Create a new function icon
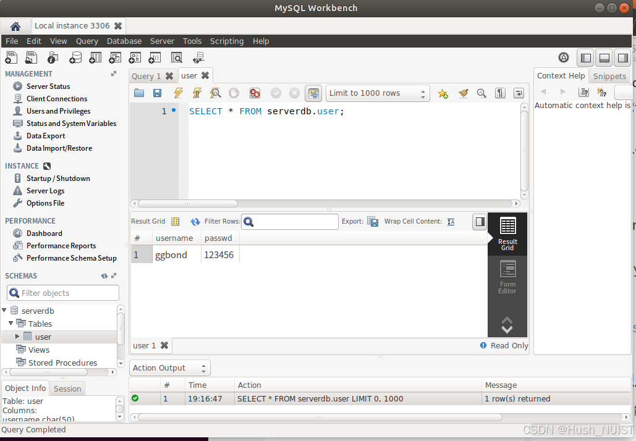The width and height of the screenshot is (636, 441). (155, 58)
